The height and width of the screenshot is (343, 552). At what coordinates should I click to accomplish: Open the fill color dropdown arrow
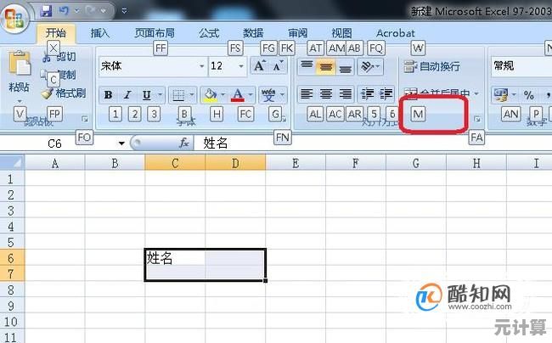[222, 94]
